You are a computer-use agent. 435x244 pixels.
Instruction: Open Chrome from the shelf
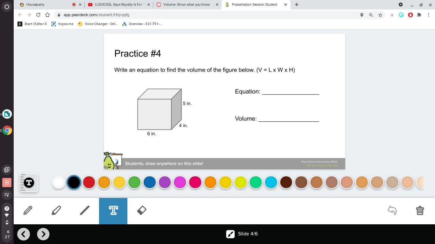coord(7,130)
